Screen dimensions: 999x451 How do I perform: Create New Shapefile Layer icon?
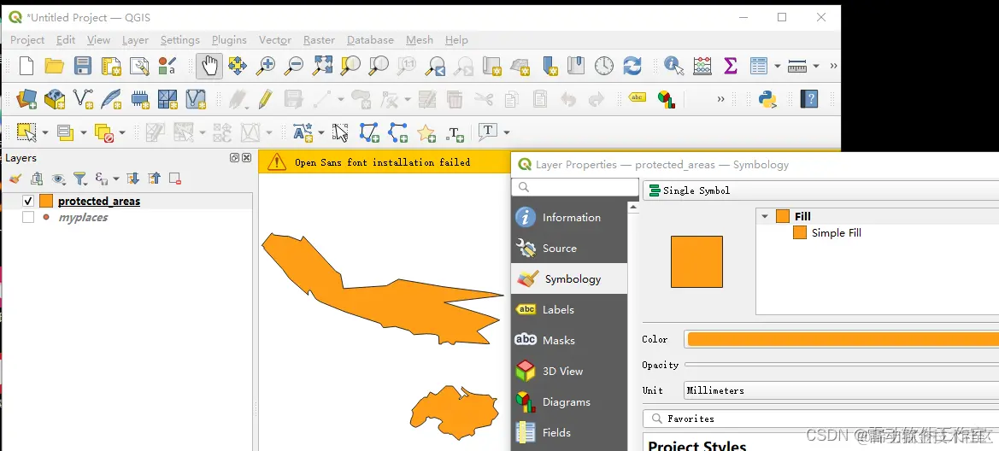(x=83, y=99)
